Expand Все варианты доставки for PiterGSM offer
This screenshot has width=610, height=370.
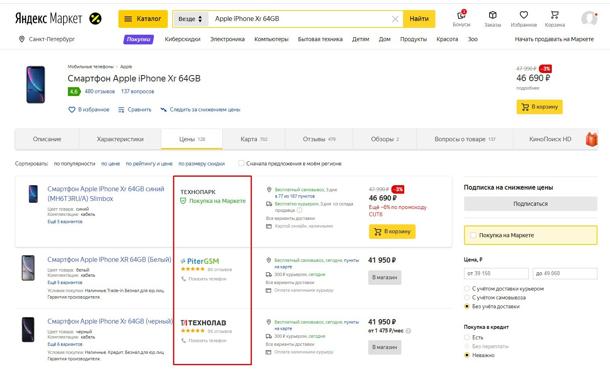click(x=290, y=282)
